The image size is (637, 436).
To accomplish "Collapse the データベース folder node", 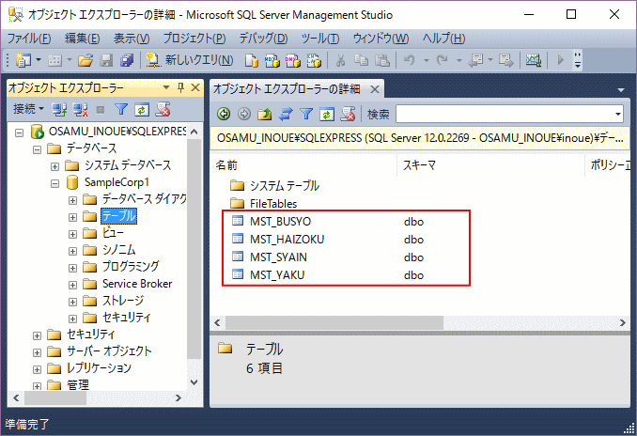I will click(x=37, y=150).
